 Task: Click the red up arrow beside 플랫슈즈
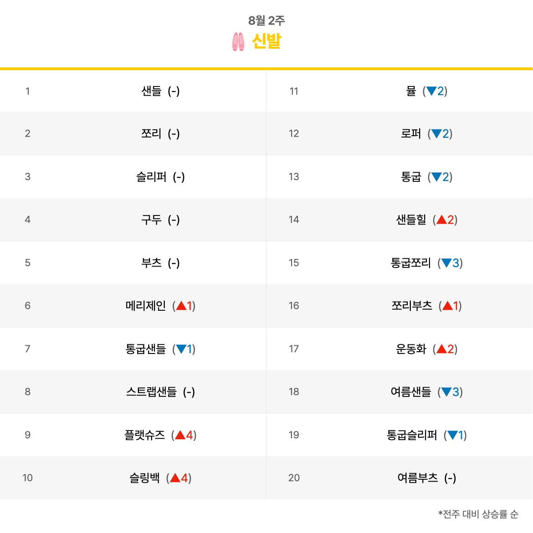coord(180,435)
